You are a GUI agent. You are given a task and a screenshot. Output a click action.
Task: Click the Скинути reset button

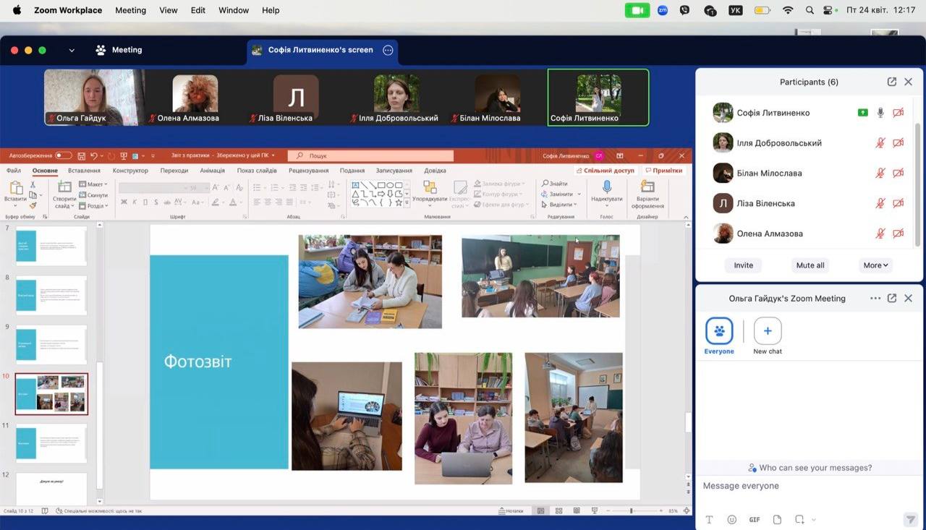pyautogui.click(x=93, y=195)
